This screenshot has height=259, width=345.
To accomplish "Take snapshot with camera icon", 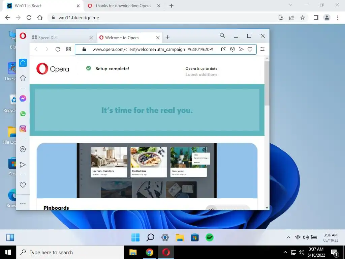I will click(224, 49).
